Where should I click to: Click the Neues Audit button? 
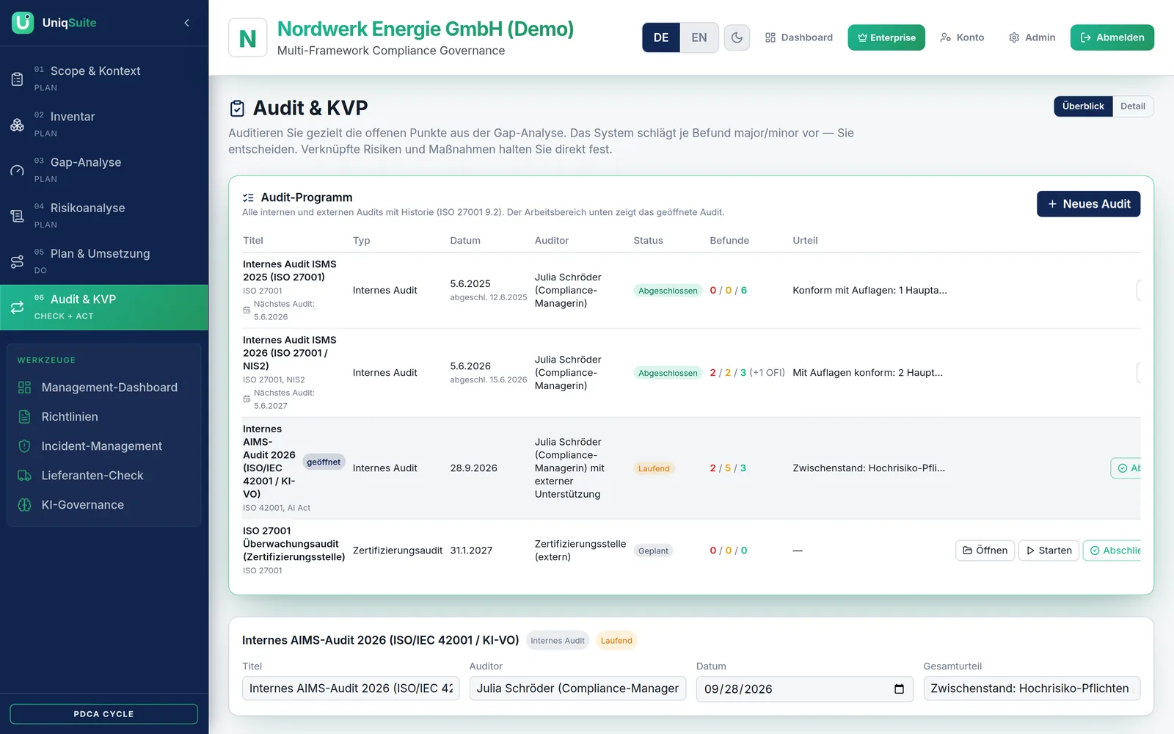[x=1089, y=204]
